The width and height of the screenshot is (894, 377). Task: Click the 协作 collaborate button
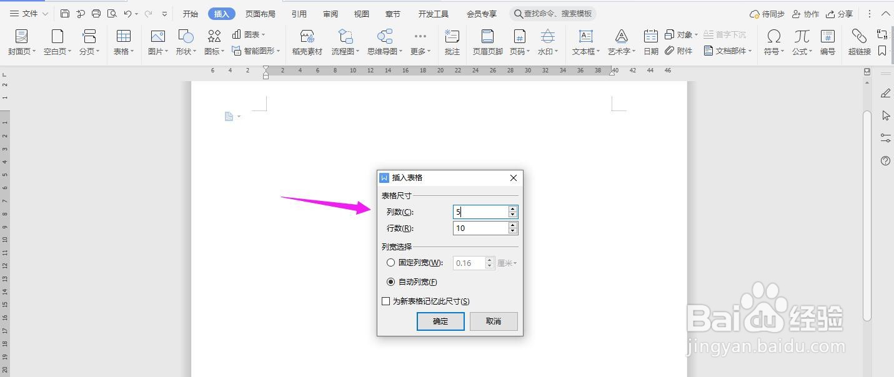[805, 14]
